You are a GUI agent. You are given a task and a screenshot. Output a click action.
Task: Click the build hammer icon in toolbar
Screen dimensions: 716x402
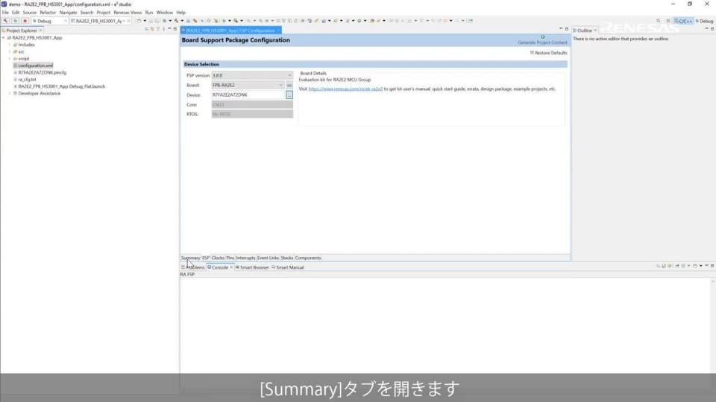point(5,21)
